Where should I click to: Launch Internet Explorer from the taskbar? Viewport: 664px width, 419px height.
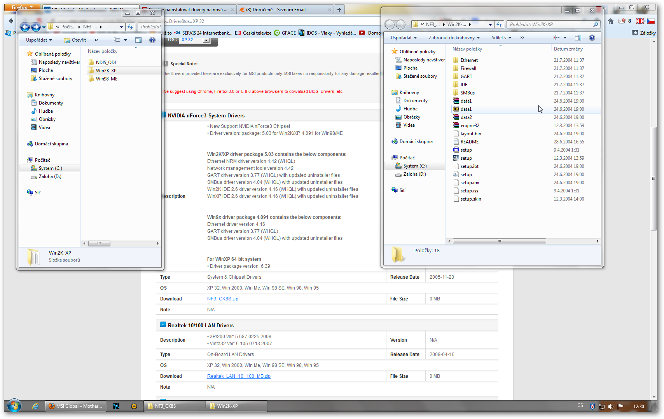coord(35,406)
